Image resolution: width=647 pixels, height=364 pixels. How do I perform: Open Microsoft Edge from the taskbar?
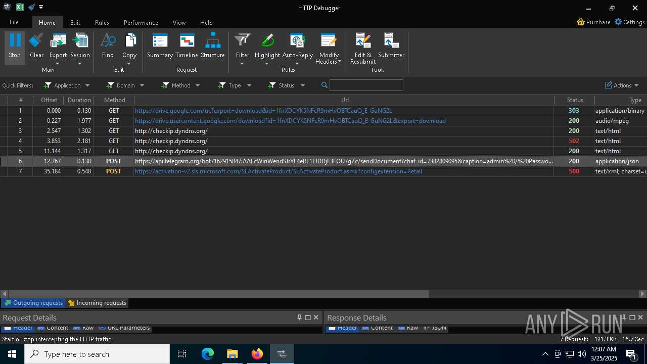pos(208,354)
